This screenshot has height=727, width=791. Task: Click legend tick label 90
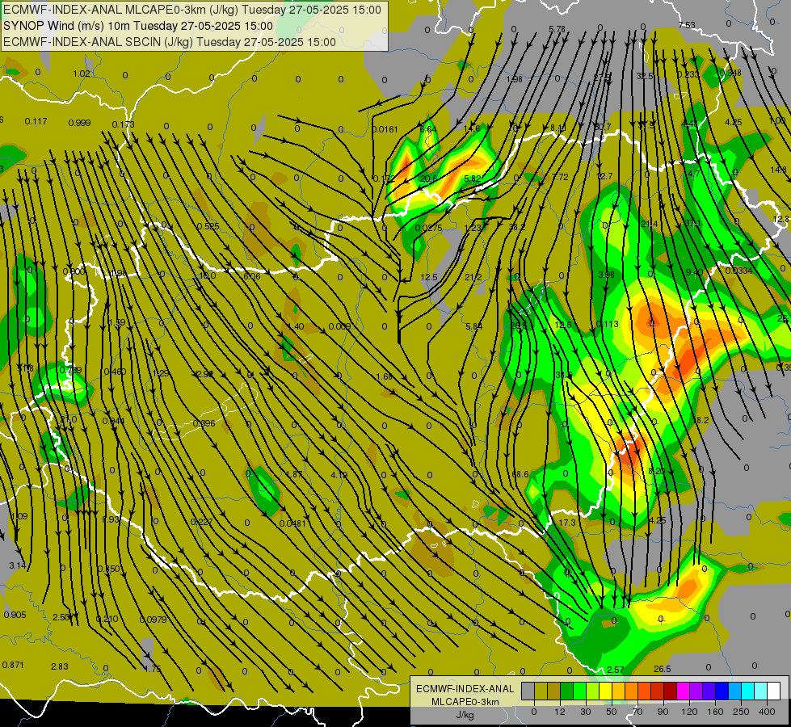point(663,712)
